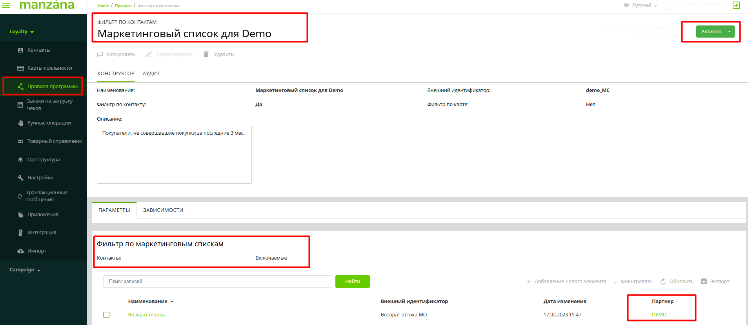This screenshot has height=325, width=748.
Task: Click the Delete trash icon
Action: pyautogui.click(x=206, y=54)
